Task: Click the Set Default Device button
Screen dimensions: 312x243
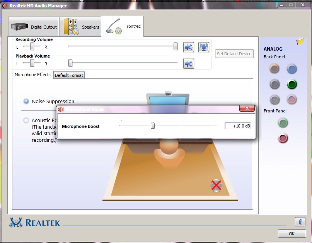Action: [234, 54]
